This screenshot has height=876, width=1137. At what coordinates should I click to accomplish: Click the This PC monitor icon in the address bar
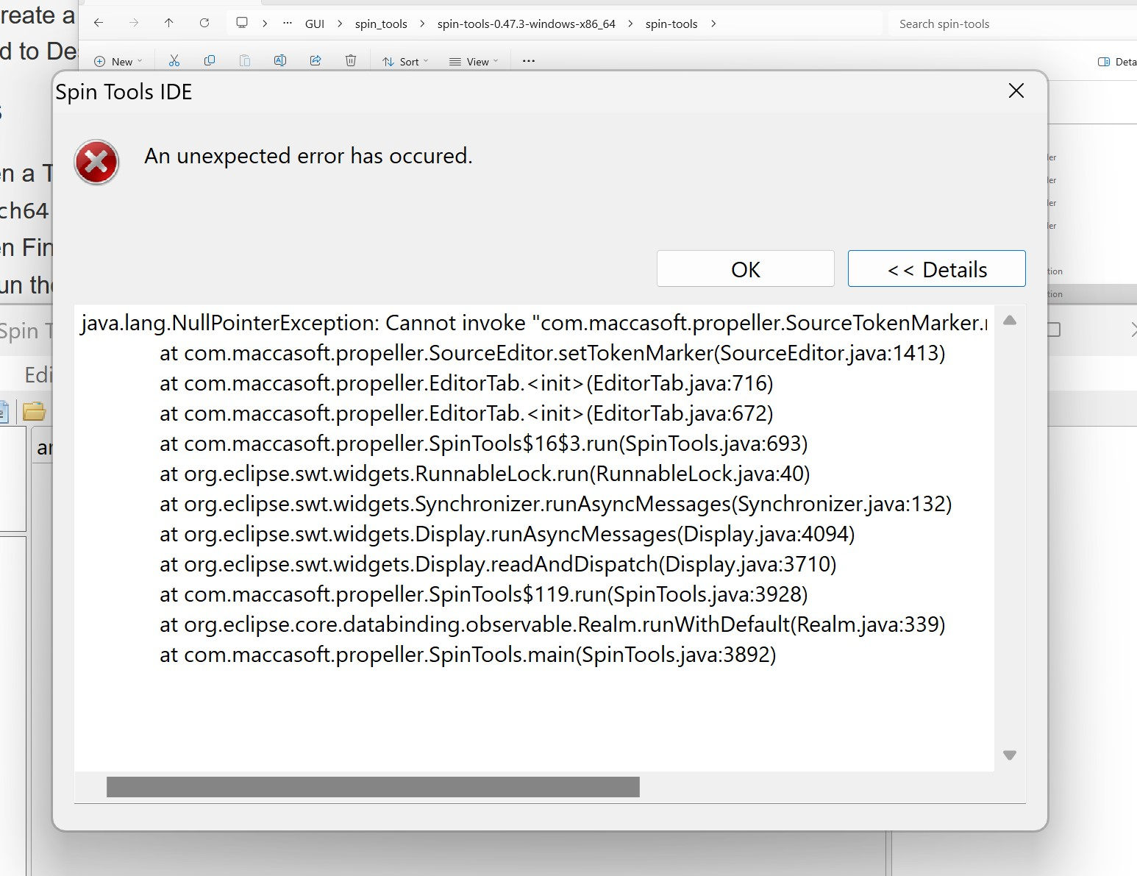[242, 23]
